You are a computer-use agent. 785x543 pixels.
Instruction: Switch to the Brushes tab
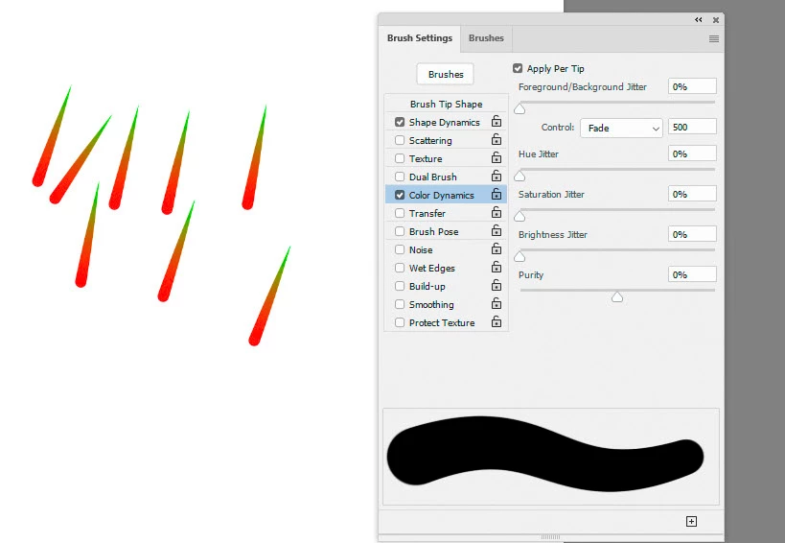(x=486, y=38)
